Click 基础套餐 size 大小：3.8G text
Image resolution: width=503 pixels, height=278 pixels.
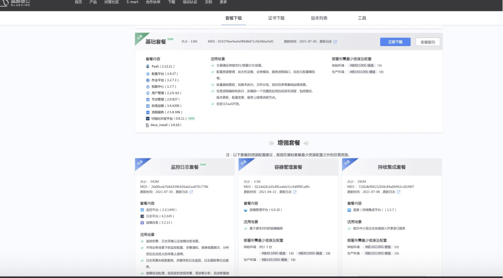[189, 42]
